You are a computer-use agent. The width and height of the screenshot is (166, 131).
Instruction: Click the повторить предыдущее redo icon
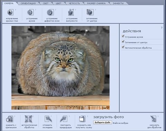tap(64, 119)
